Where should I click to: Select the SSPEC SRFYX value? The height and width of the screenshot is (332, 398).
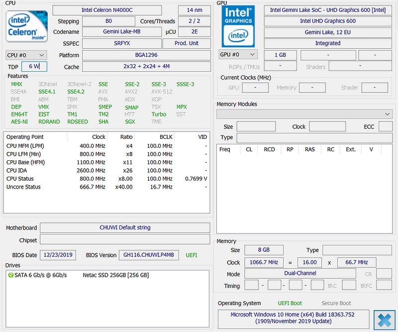122,43
